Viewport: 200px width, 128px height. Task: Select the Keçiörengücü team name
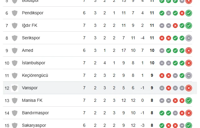coord(35,75)
